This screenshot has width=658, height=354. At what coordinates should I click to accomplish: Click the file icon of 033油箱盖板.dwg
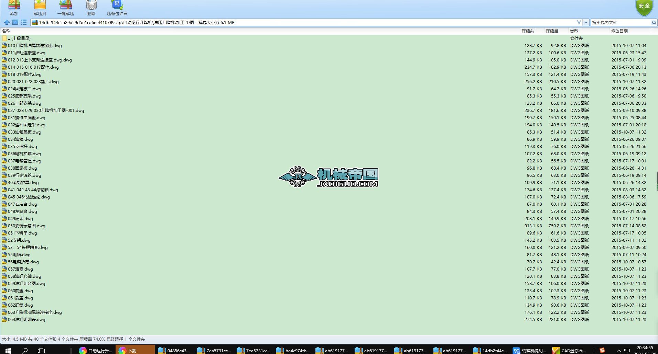pyautogui.click(x=4, y=132)
